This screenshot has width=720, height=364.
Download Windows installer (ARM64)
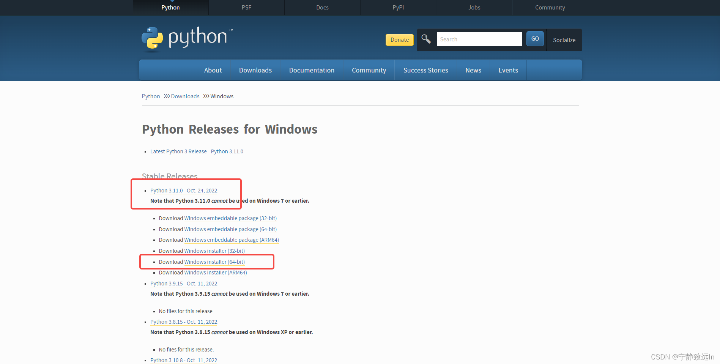click(x=216, y=273)
